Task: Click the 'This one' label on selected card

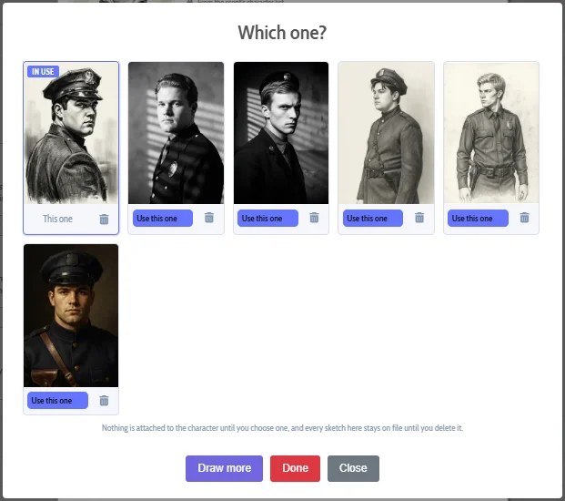Action: click(x=57, y=219)
